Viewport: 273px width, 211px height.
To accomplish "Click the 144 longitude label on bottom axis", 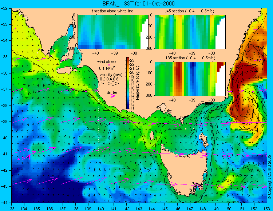I will [152, 208].
